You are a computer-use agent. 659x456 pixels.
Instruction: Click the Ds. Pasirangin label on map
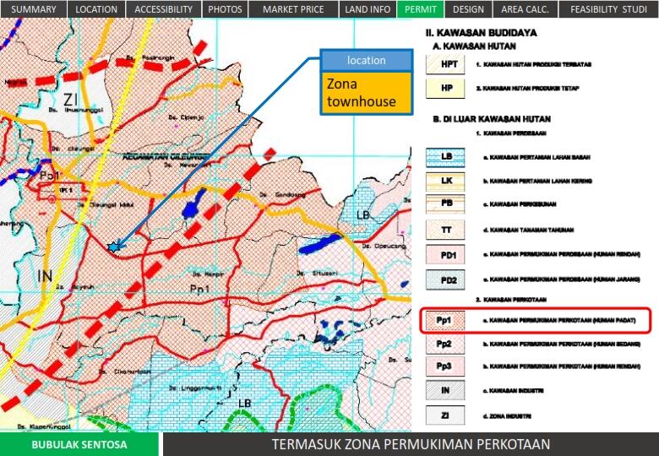tap(152, 57)
